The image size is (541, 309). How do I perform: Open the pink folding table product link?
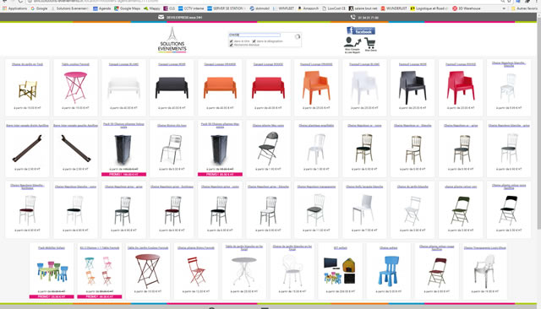[75, 64]
